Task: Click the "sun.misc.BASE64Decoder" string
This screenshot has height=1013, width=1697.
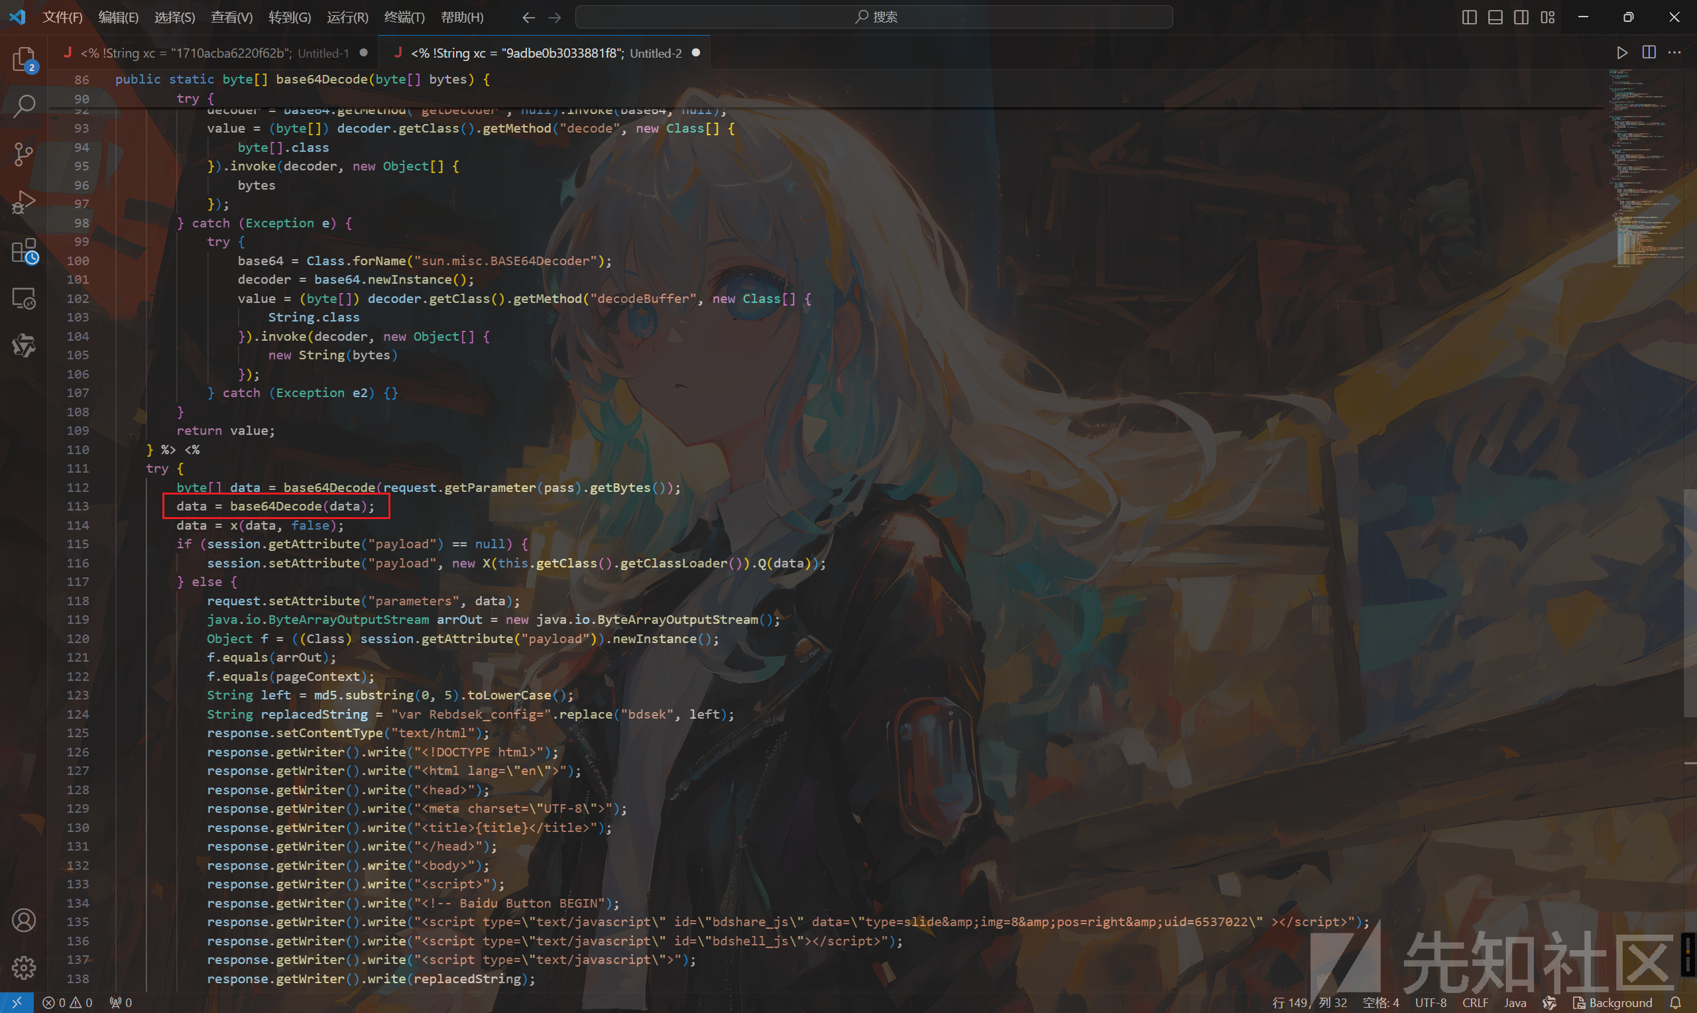Action: 506,261
